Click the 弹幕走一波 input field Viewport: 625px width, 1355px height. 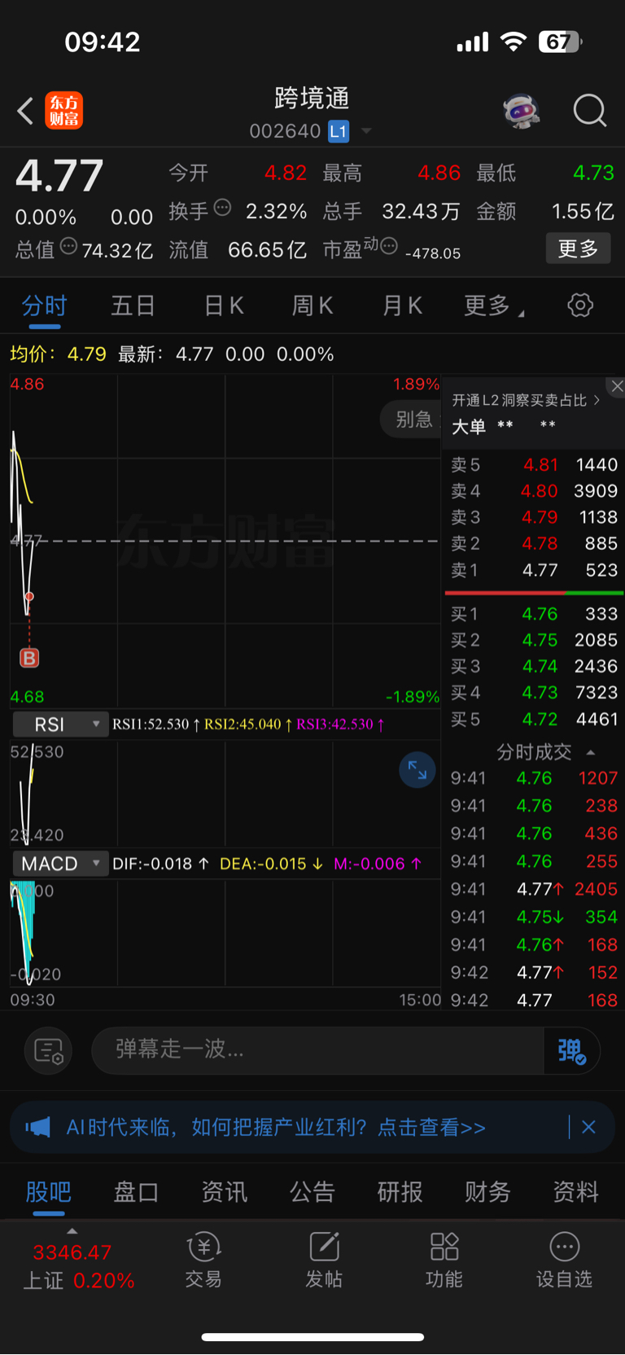pos(318,1050)
